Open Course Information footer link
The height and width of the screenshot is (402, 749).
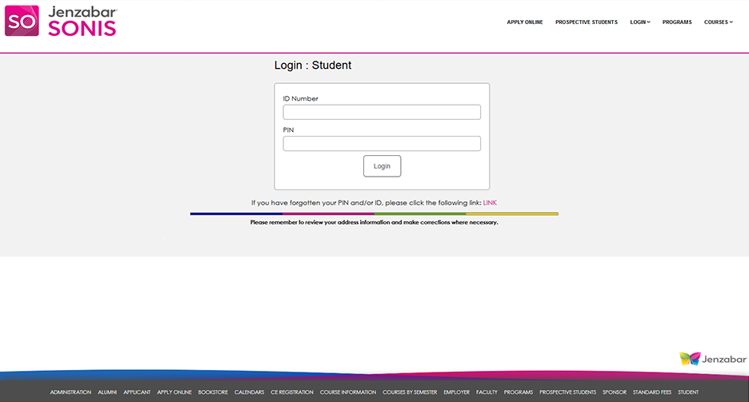coord(348,392)
